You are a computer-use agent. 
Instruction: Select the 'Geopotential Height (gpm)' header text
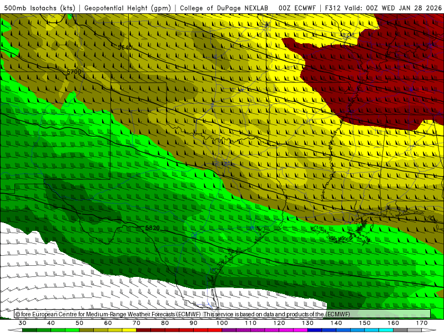pos(128,8)
